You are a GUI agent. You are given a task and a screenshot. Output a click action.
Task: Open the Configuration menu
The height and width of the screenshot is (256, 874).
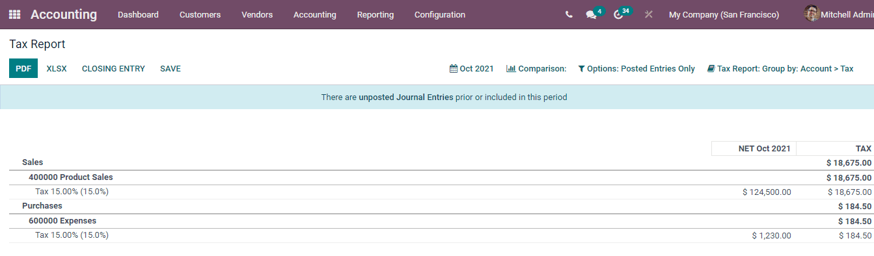click(440, 14)
